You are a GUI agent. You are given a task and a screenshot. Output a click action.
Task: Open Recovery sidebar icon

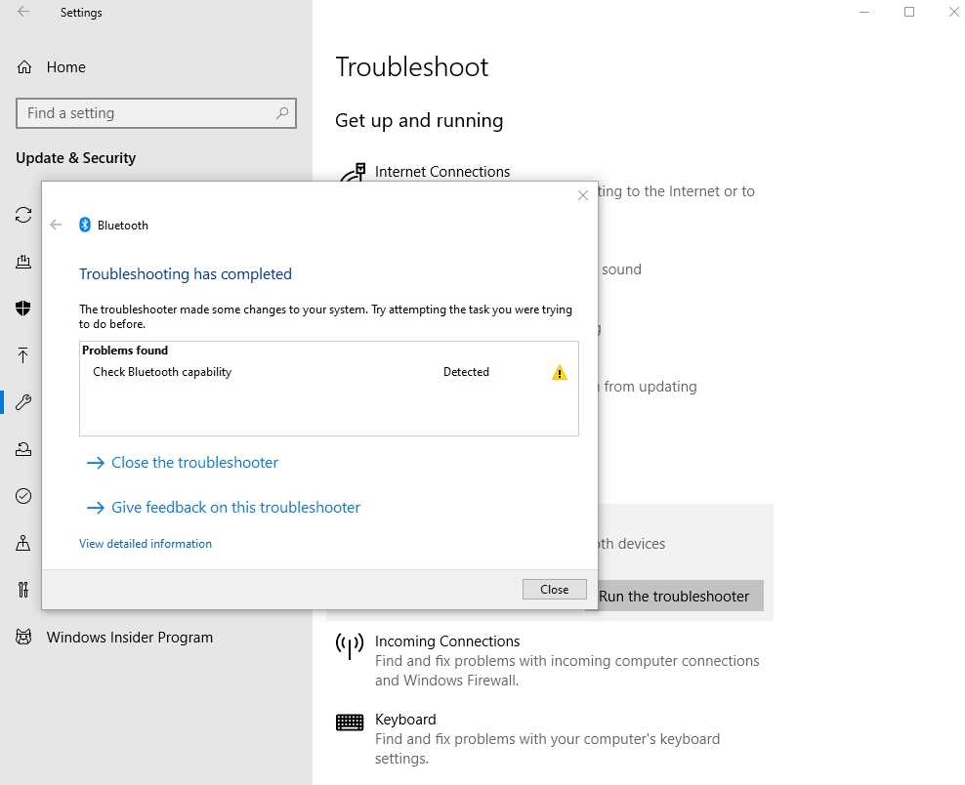pos(23,449)
